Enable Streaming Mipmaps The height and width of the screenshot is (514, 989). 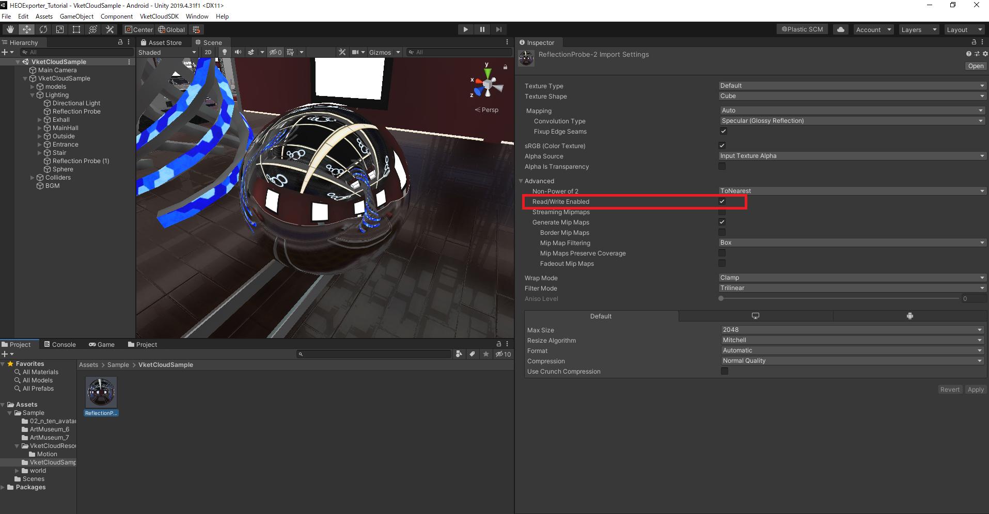point(721,212)
